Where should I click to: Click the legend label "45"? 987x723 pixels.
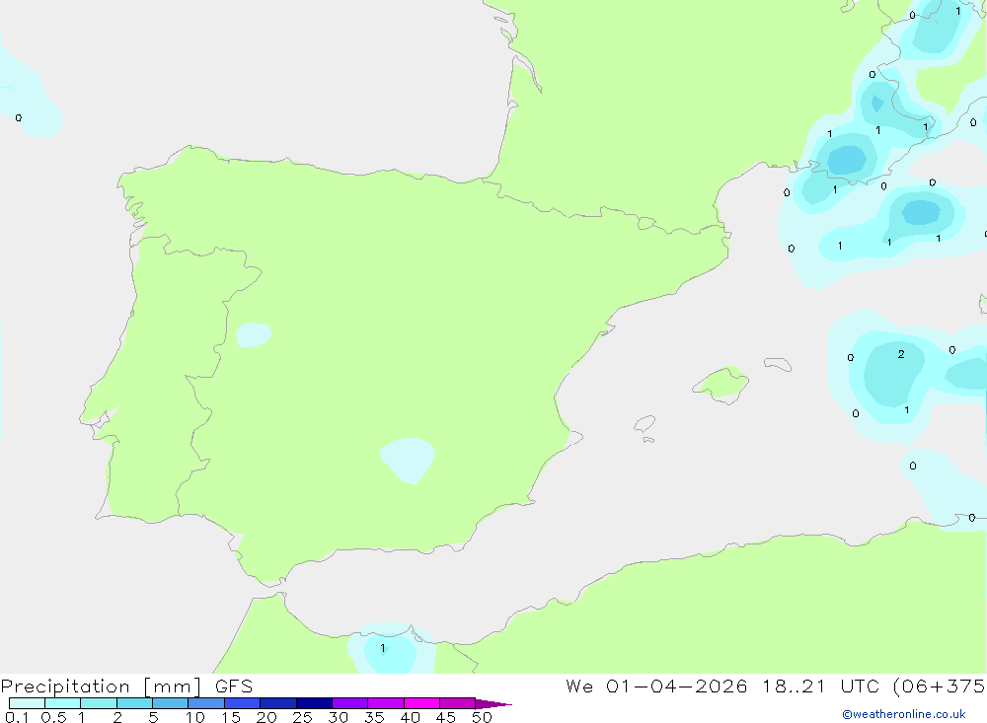tap(446, 717)
